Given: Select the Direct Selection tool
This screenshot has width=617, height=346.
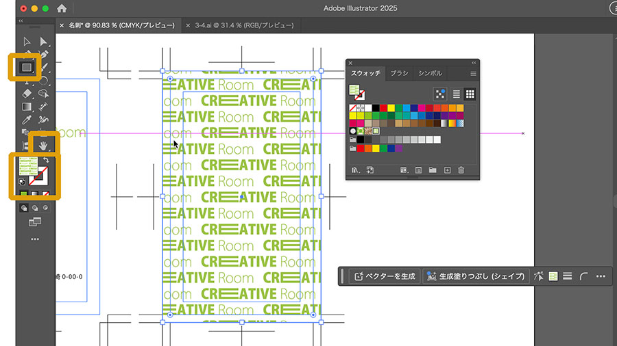Looking at the screenshot, I should (43, 42).
